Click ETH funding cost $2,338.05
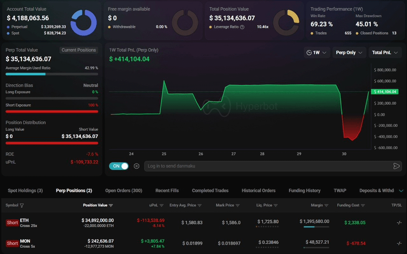This screenshot has width=407, height=254. tap(355, 223)
